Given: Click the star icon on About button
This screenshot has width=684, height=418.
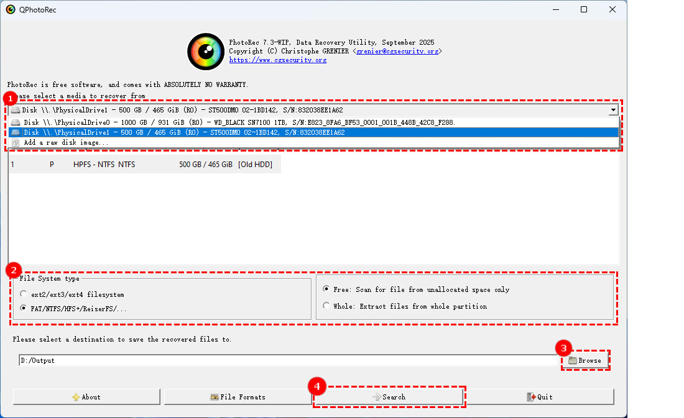Looking at the screenshot, I should coord(75,397).
